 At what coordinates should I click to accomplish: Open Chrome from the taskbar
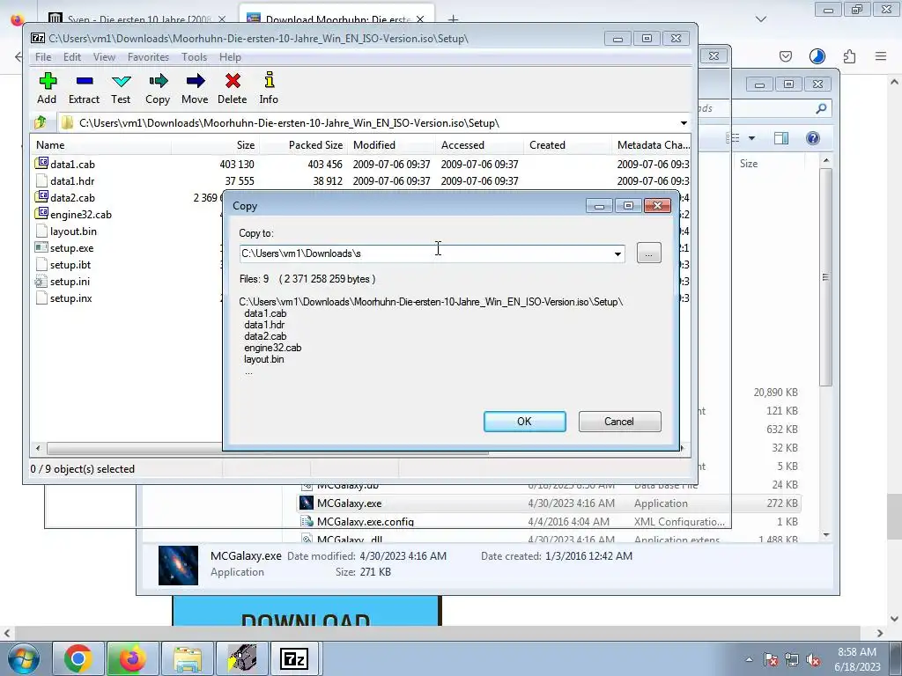78,658
